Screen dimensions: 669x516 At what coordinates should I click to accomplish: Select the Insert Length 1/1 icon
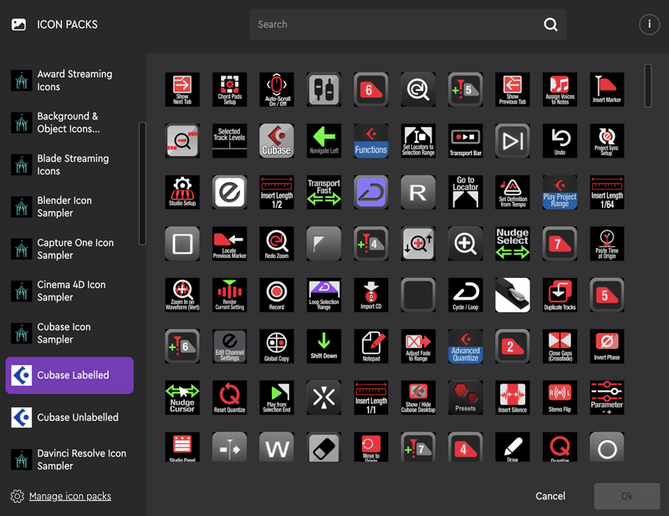371,397
